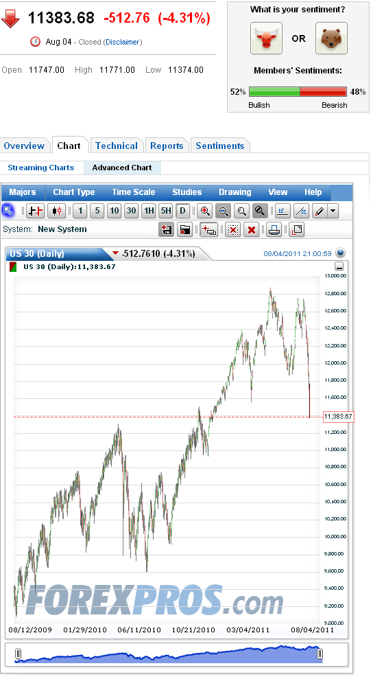Open the Sentiments tab
This screenshot has width=373, height=679.
pyautogui.click(x=220, y=146)
